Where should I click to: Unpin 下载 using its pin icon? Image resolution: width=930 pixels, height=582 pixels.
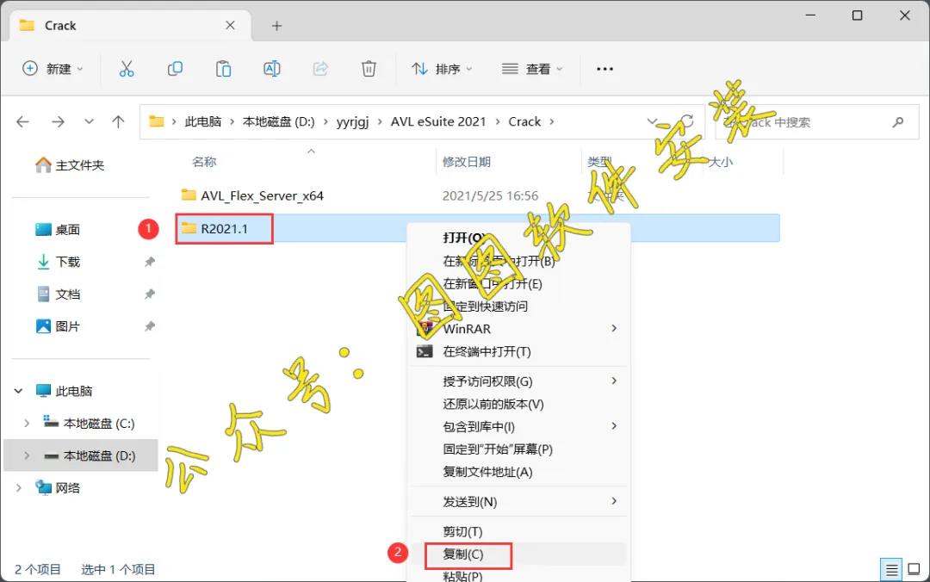point(150,262)
